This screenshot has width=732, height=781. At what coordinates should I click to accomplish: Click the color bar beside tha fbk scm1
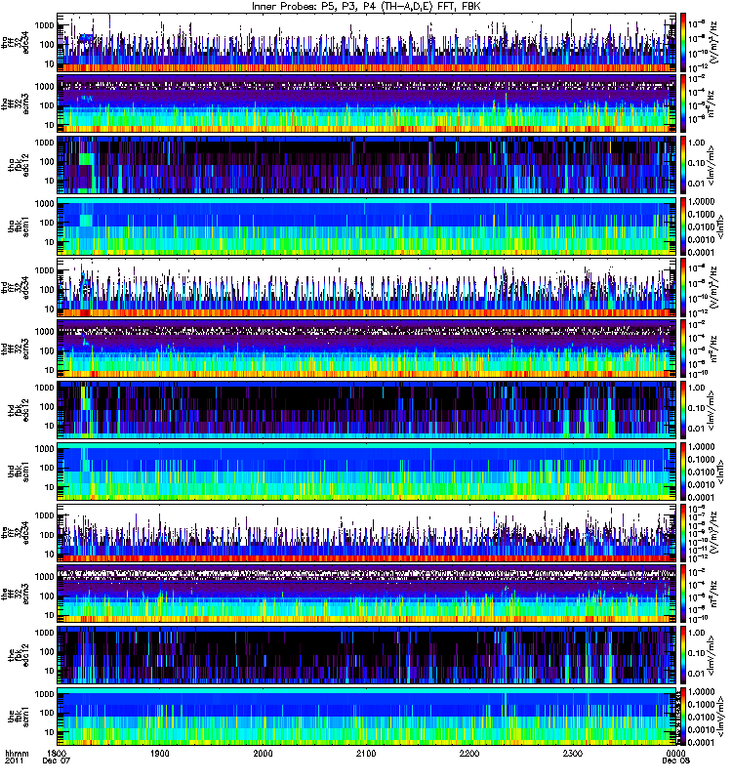[x=683, y=226]
